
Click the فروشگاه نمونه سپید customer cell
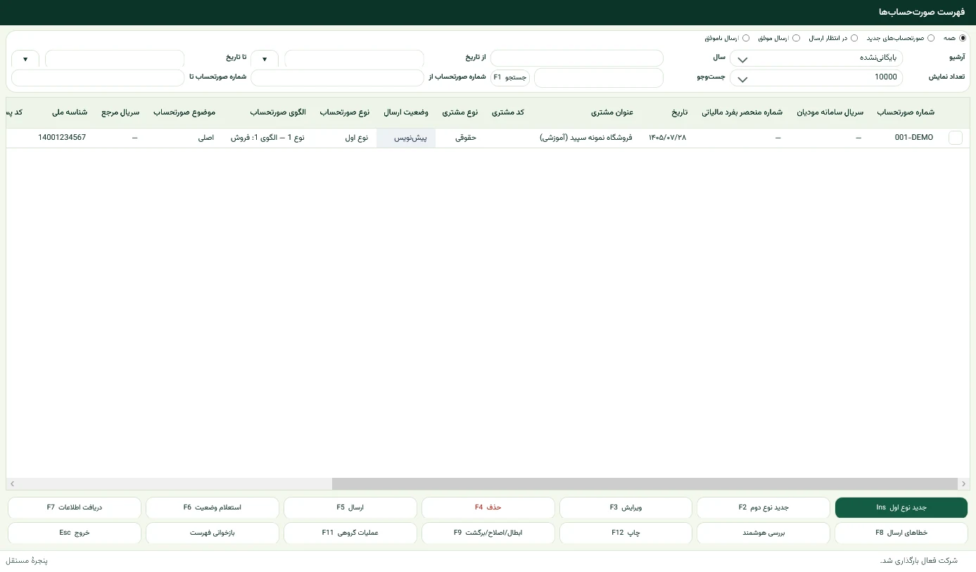(x=586, y=138)
